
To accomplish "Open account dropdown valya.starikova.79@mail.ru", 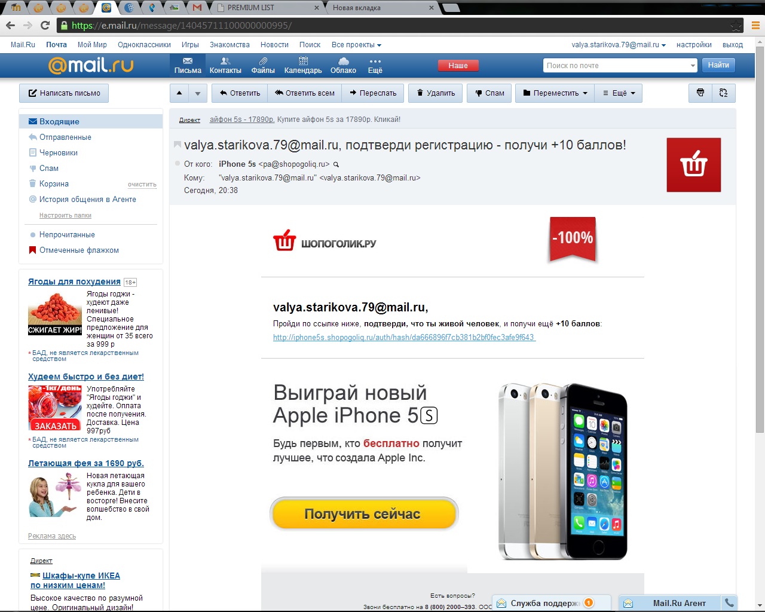I will [x=619, y=45].
